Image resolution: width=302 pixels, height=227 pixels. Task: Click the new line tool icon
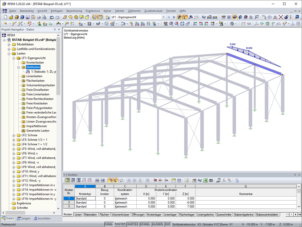tap(14, 24)
